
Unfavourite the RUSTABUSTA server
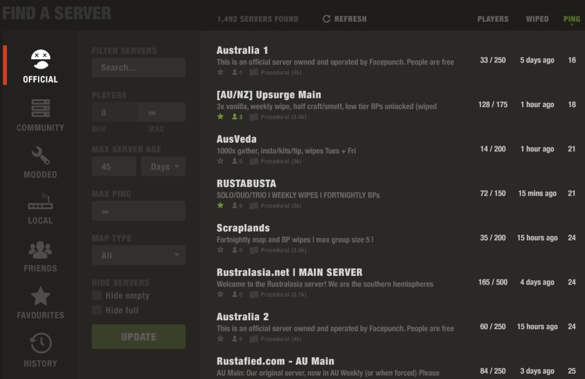(x=220, y=205)
